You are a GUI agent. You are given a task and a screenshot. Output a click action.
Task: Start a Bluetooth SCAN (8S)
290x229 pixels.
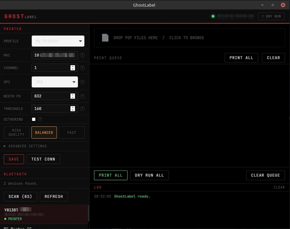click(x=20, y=197)
